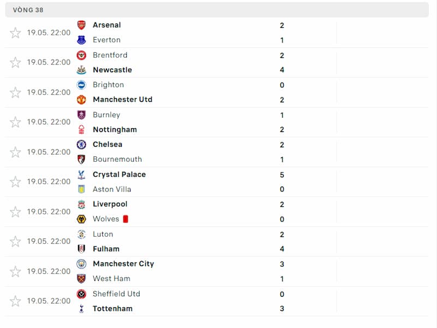
Task: Click the Crystal Palace crest icon
Action: 81,175
